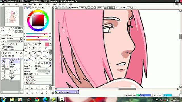
Task: Choose the Weight linework tool
Action: click(40, 52)
